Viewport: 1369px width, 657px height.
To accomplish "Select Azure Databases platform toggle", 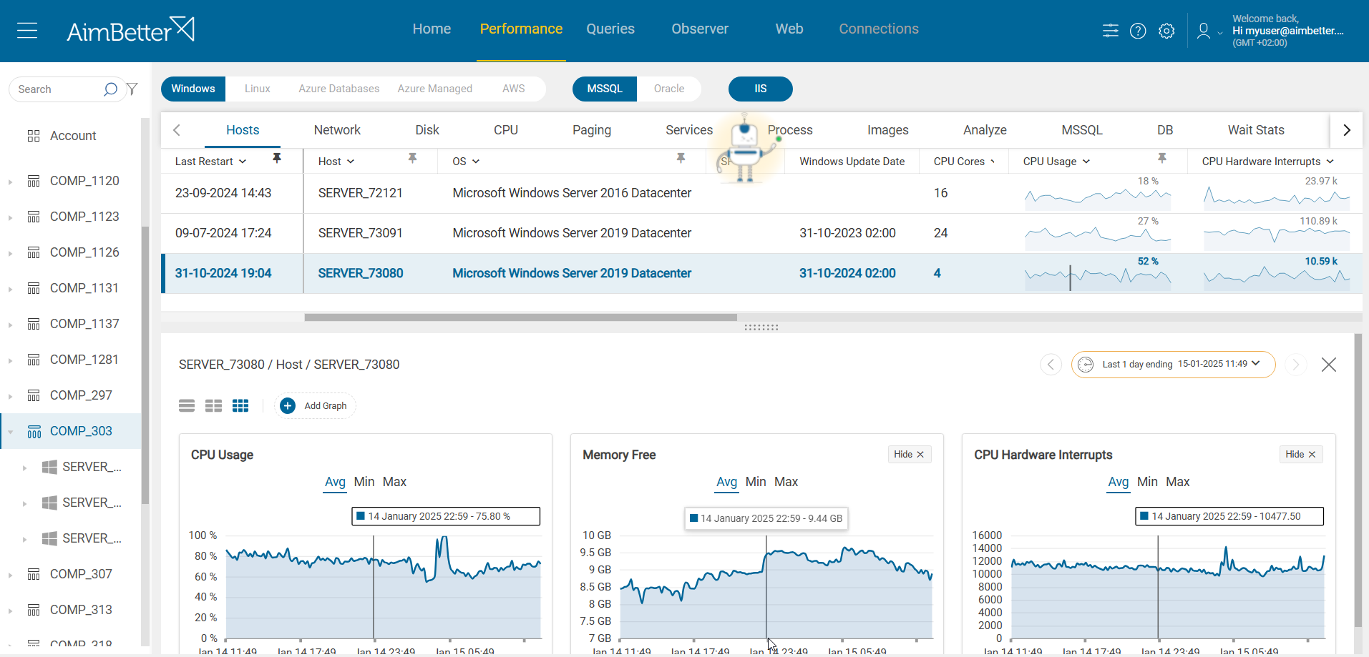I will point(339,89).
